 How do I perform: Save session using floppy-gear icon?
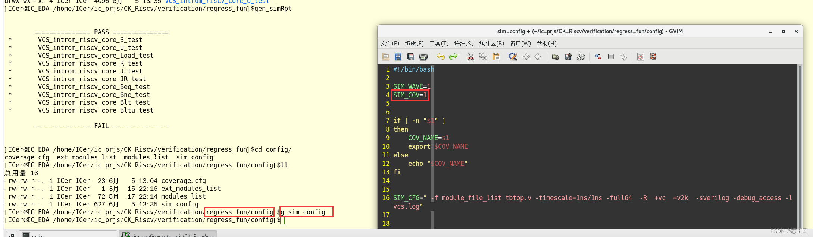(568, 57)
